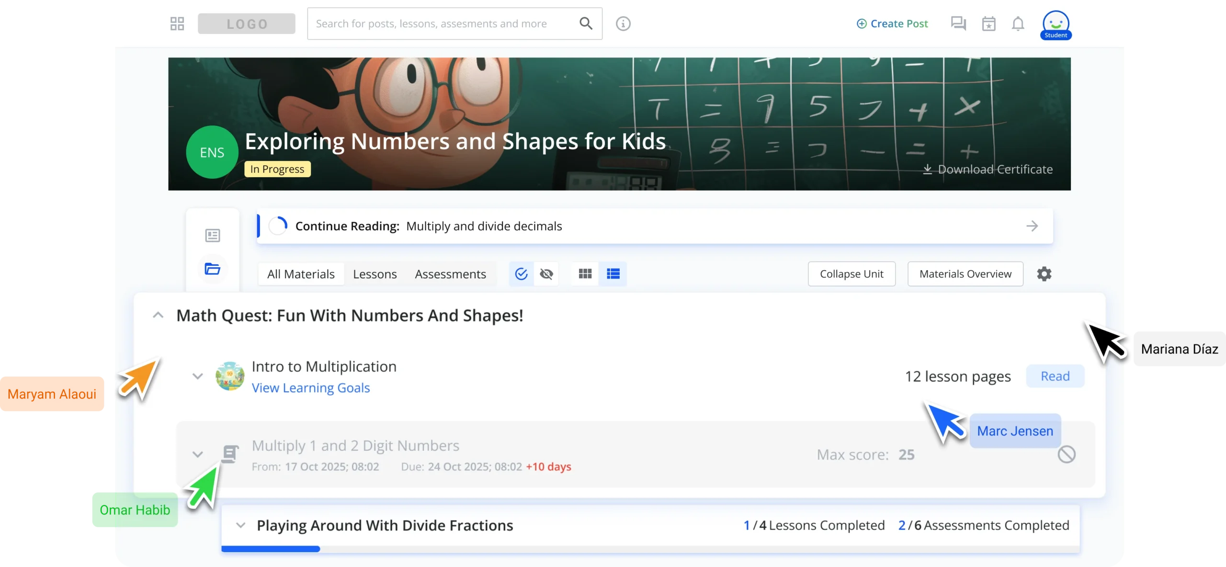Expand Intro to Multiplication lesson chevron
This screenshot has width=1226, height=567.
pos(197,376)
